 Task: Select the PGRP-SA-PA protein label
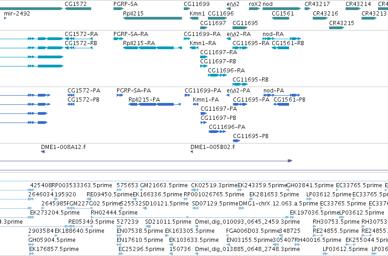coord(134,91)
